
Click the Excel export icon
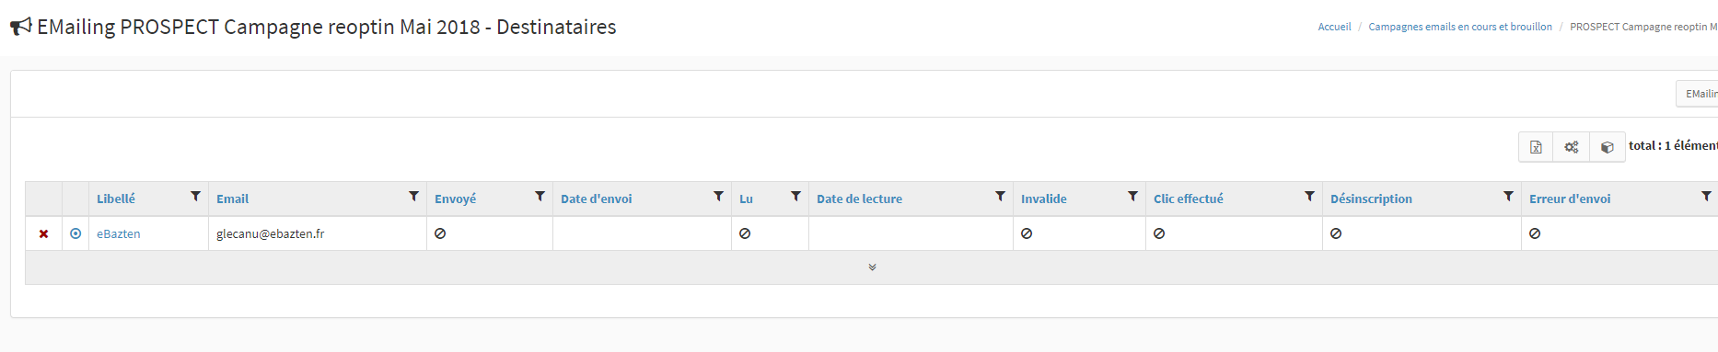pos(1536,147)
